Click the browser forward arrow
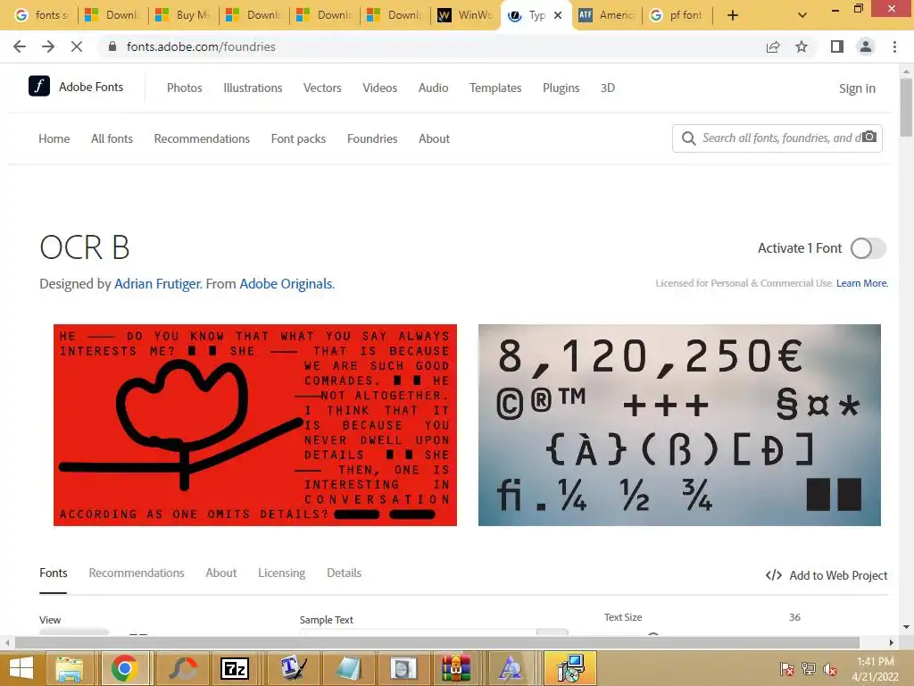The height and width of the screenshot is (686, 914). pyautogui.click(x=48, y=46)
